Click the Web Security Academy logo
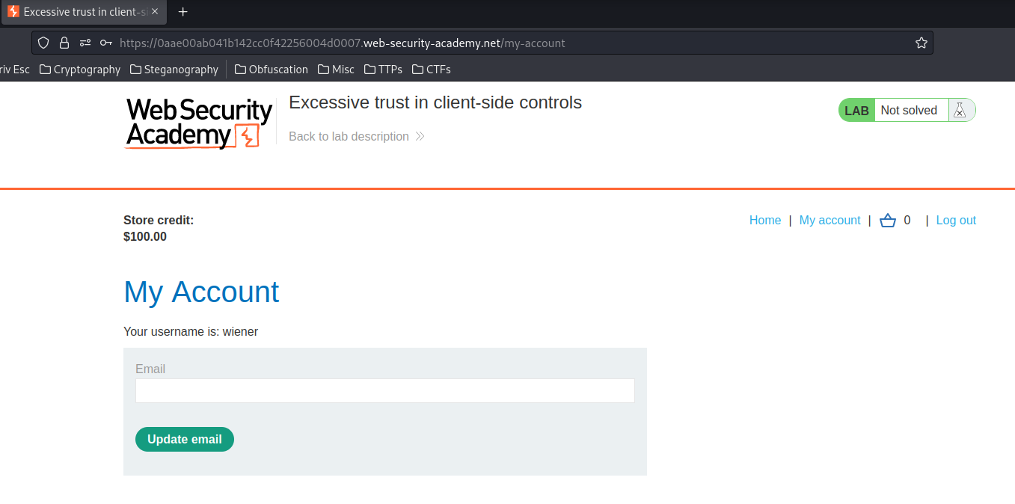Image resolution: width=1015 pixels, height=504 pixels. [x=199, y=123]
